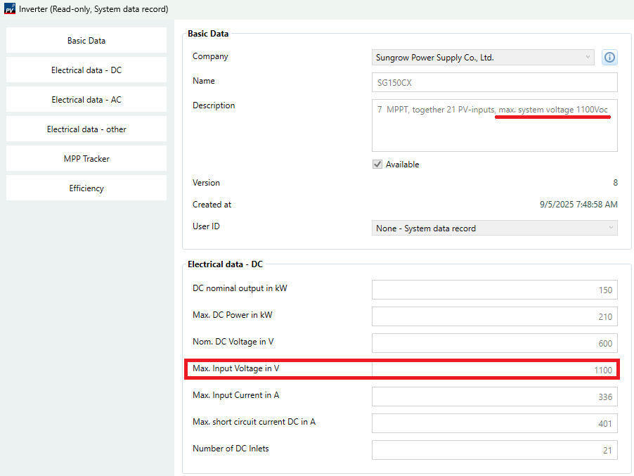Screen dimensions: 634x476
Task: Go to Electrical data - AC tab
Action: (x=86, y=100)
